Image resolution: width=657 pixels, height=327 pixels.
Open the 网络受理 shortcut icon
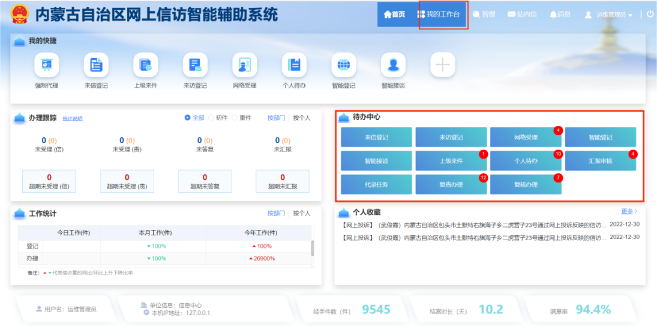(x=245, y=65)
